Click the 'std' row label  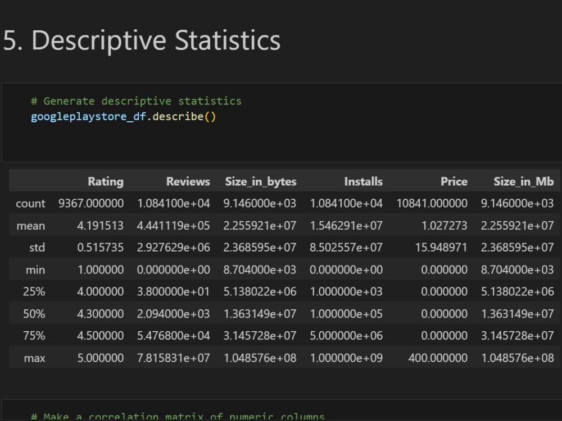(x=37, y=248)
